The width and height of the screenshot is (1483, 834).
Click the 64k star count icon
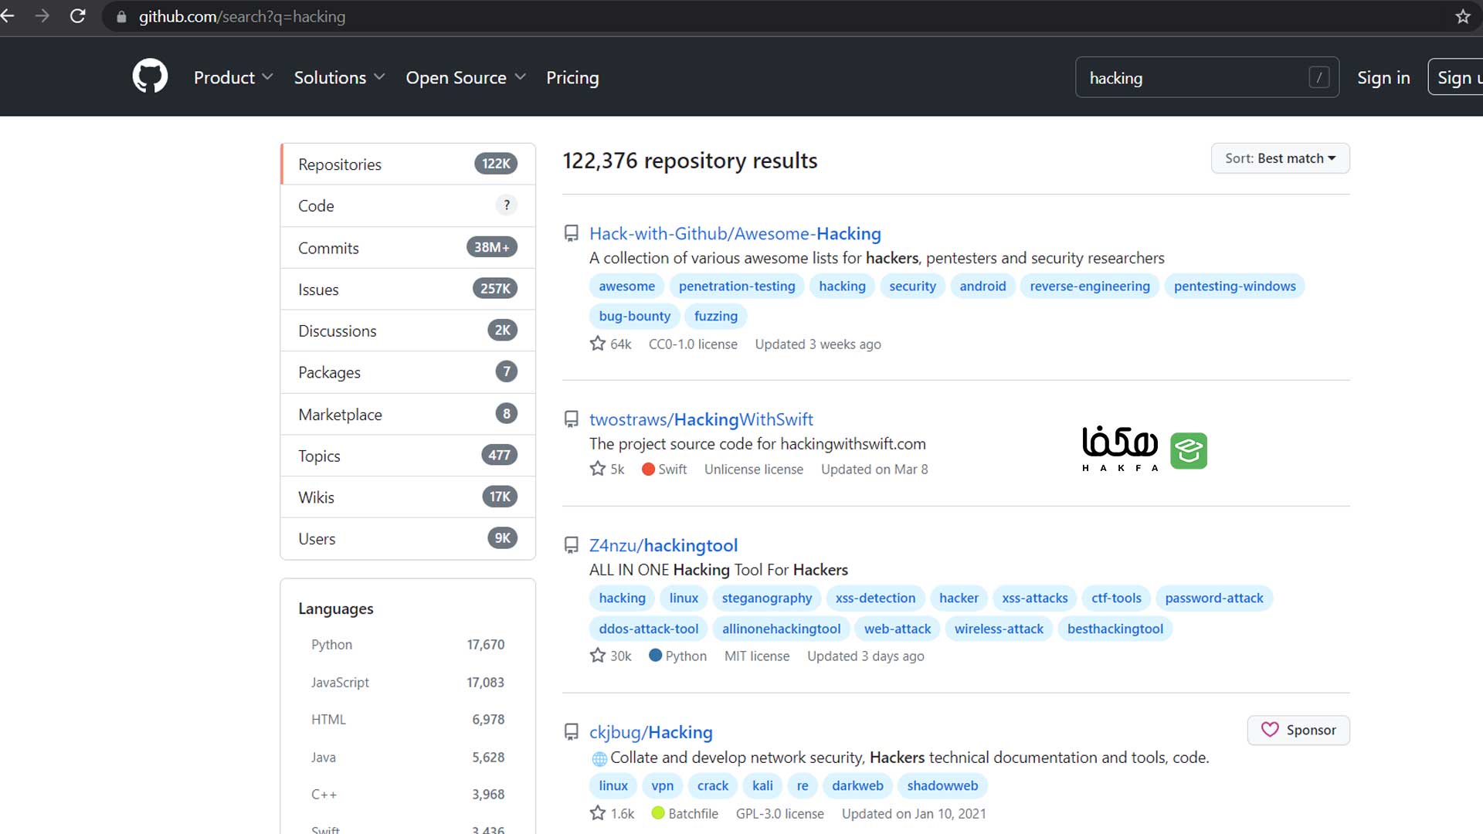598,344
